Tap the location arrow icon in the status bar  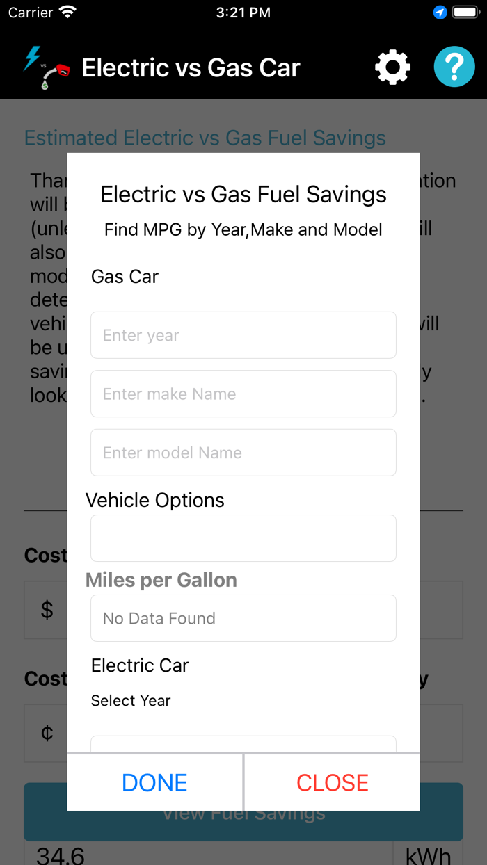(x=440, y=12)
